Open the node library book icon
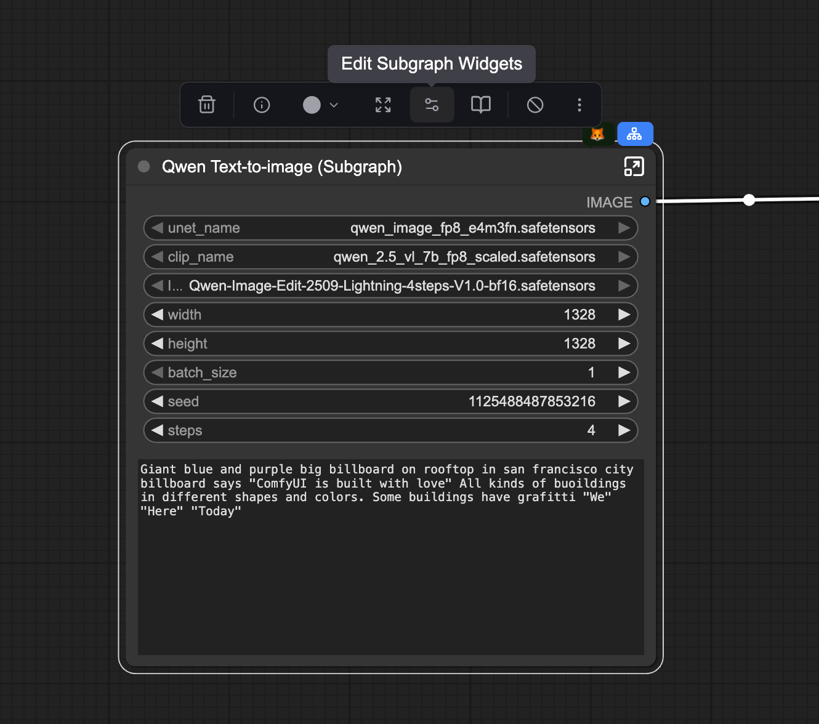The height and width of the screenshot is (724, 819). click(481, 105)
